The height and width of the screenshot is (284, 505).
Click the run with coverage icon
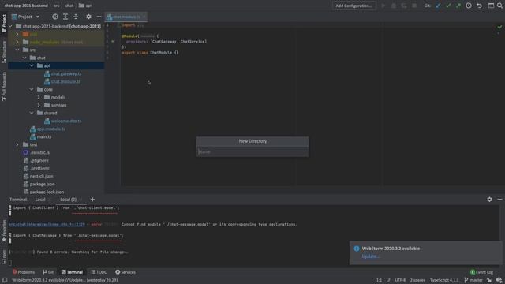tap(404, 6)
